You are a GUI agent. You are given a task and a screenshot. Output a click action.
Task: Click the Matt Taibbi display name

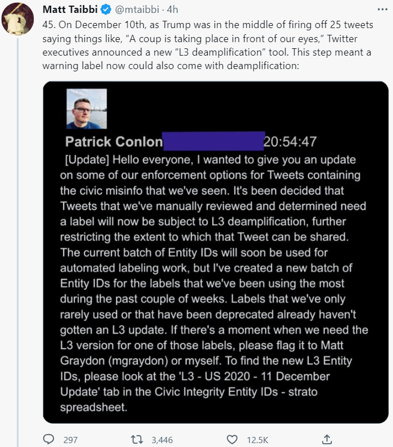(69, 10)
